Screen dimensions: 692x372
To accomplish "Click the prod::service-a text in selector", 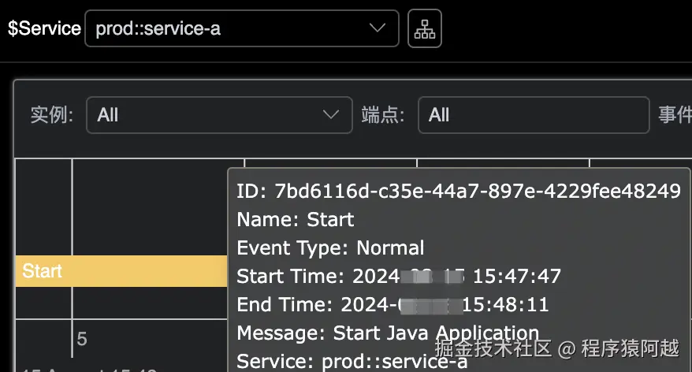I will 158,29.
